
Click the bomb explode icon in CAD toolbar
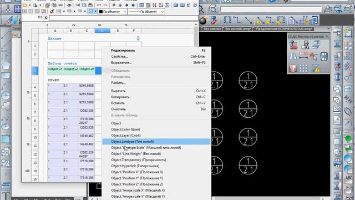coord(204,21)
